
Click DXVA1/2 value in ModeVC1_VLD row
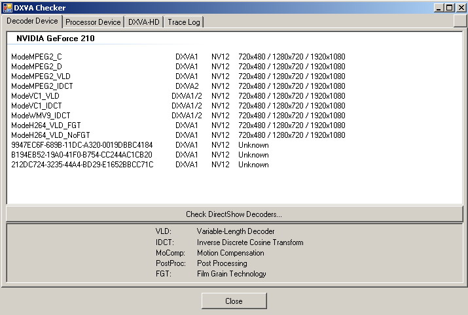coord(187,96)
